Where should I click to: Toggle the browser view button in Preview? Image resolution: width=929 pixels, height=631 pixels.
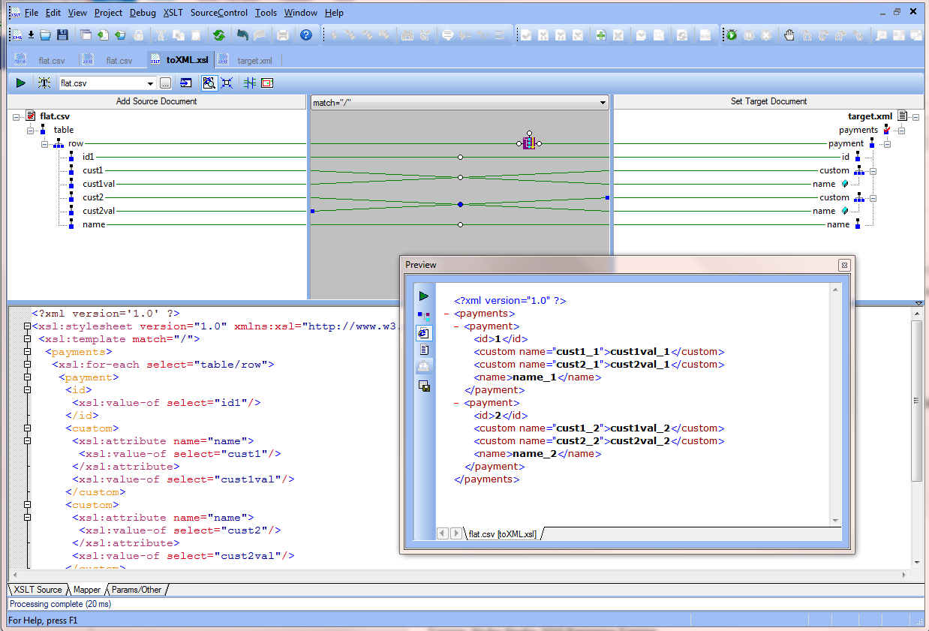click(x=424, y=332)
